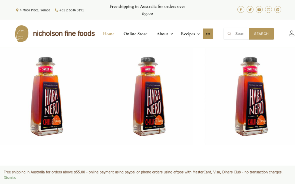The height and width of the screenshot is (184, 295).
Task: Expand the About dropdown menu
Action: [164, 34]
